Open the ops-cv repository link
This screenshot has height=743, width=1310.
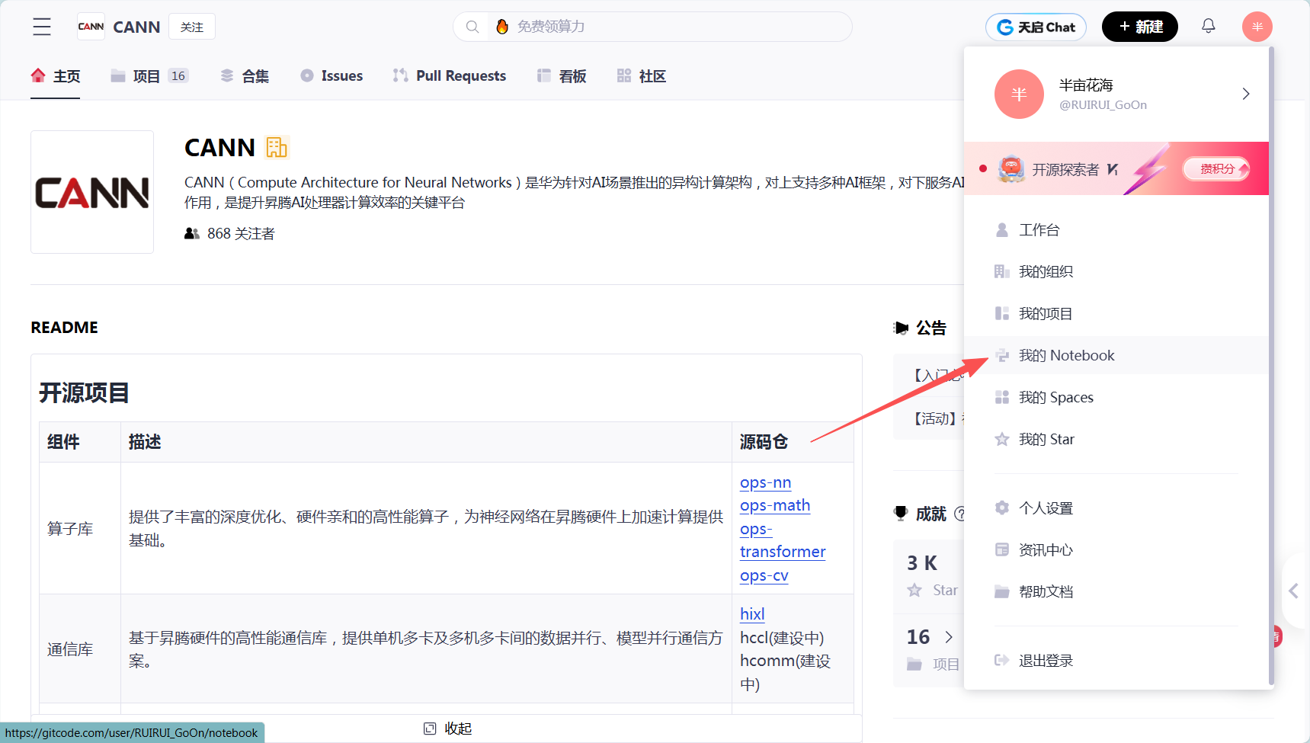tap(764, 575)
